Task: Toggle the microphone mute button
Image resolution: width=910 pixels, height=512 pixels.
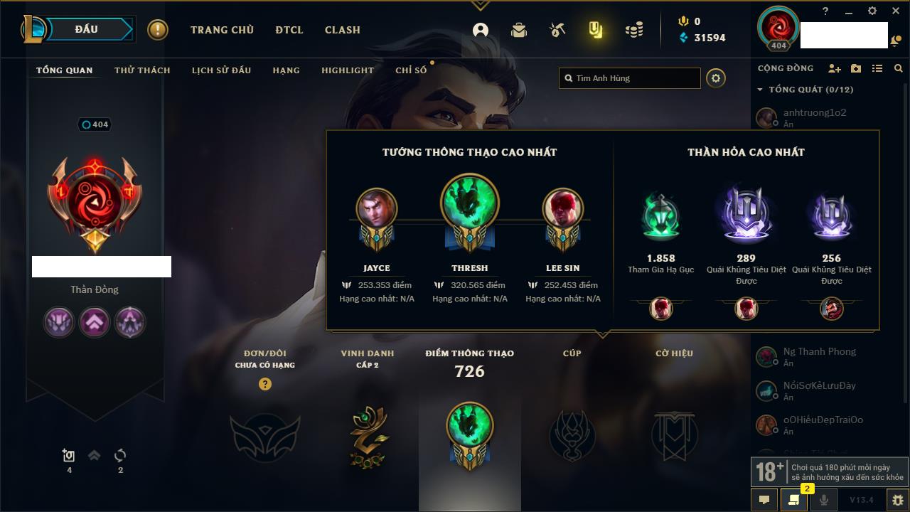Action: [824, 500]
